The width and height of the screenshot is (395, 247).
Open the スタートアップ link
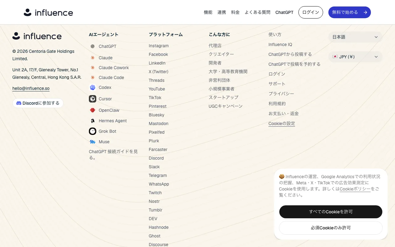pyautogui.click(x=223, y=97)
